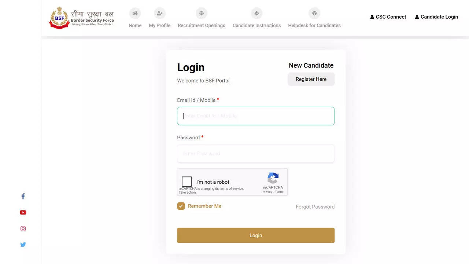Check the I'm not a robot box
This screenshot has height=264, width=469.
pyautogui.click(x=187, y=181)
